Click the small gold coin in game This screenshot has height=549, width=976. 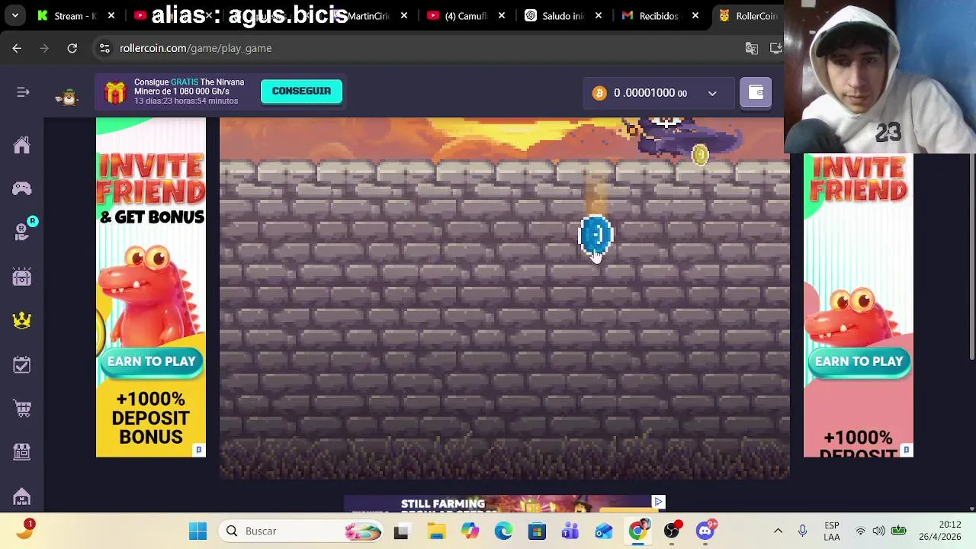700,156
